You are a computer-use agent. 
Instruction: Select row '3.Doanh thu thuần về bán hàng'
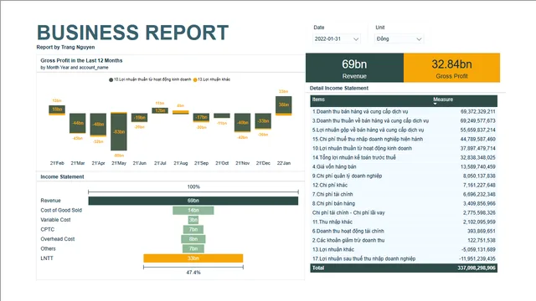click(404, 120)
